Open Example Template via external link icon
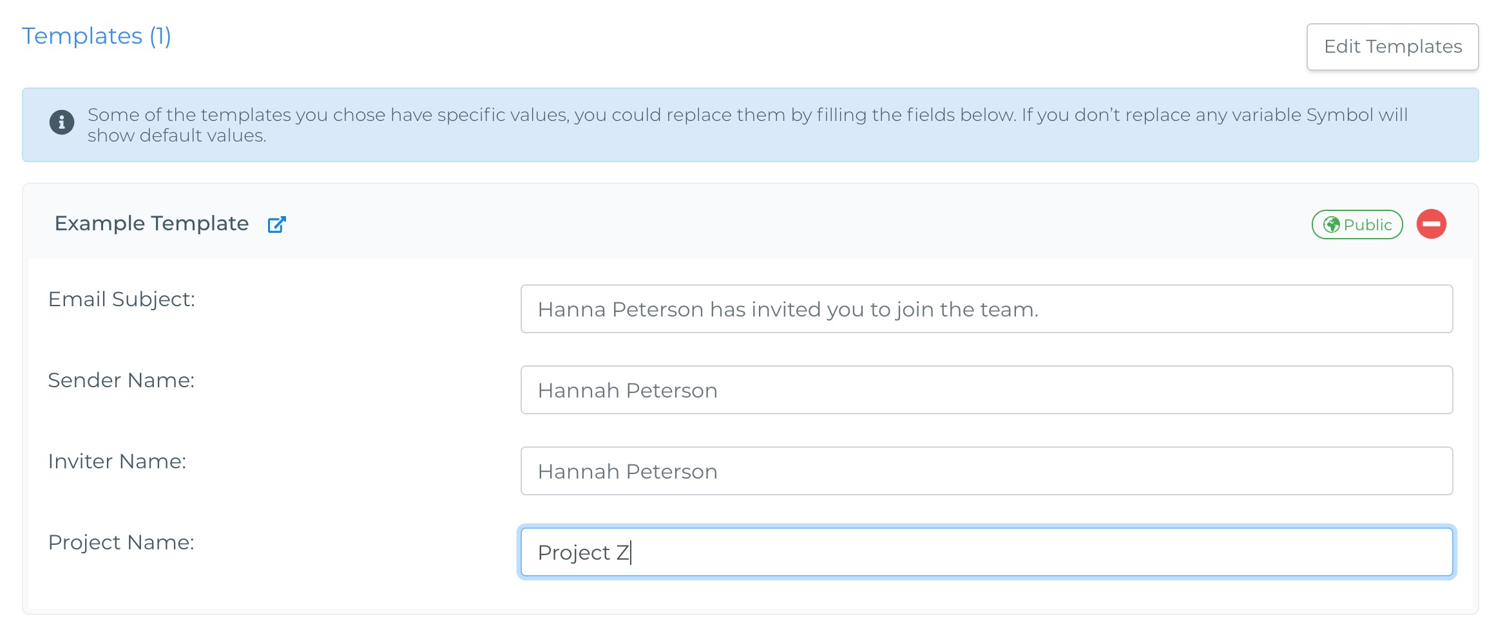This screenshot has width=1505, height=642. point(276,225)
